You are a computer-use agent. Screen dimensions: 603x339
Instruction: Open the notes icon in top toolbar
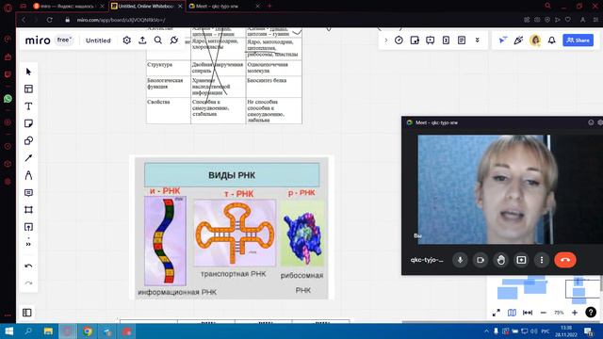[x=462, y=40]
